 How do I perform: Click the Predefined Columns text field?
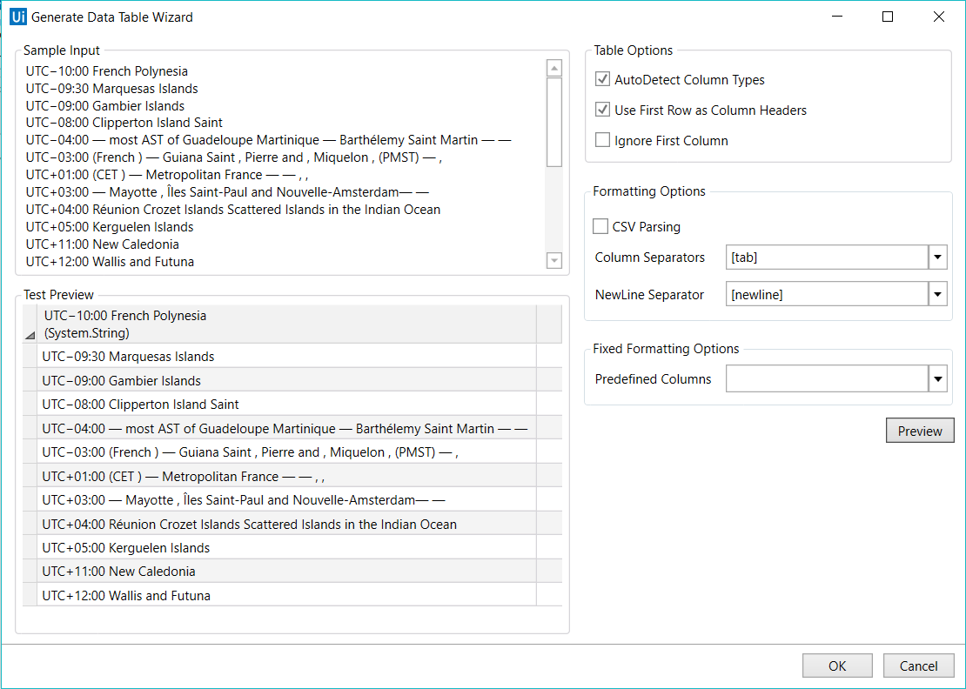click(x=827, y=379)
